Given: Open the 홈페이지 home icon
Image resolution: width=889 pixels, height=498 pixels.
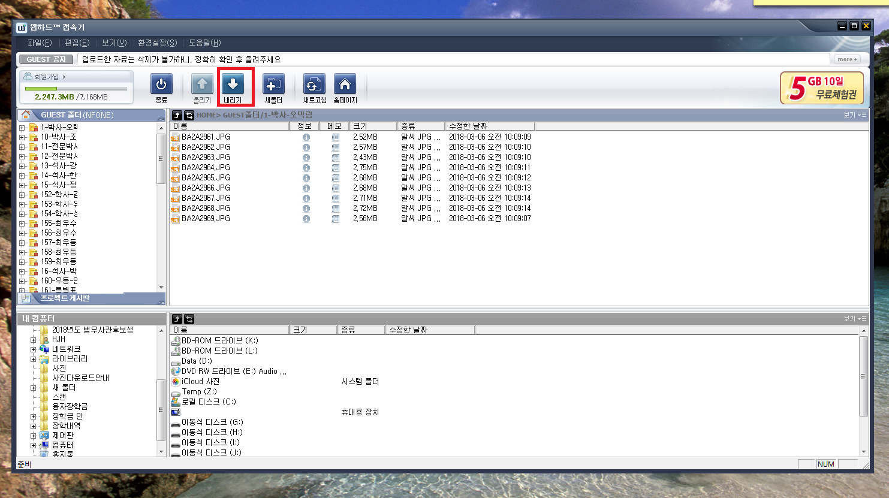Looking at the screenshot, I should [x=345, y=84].
